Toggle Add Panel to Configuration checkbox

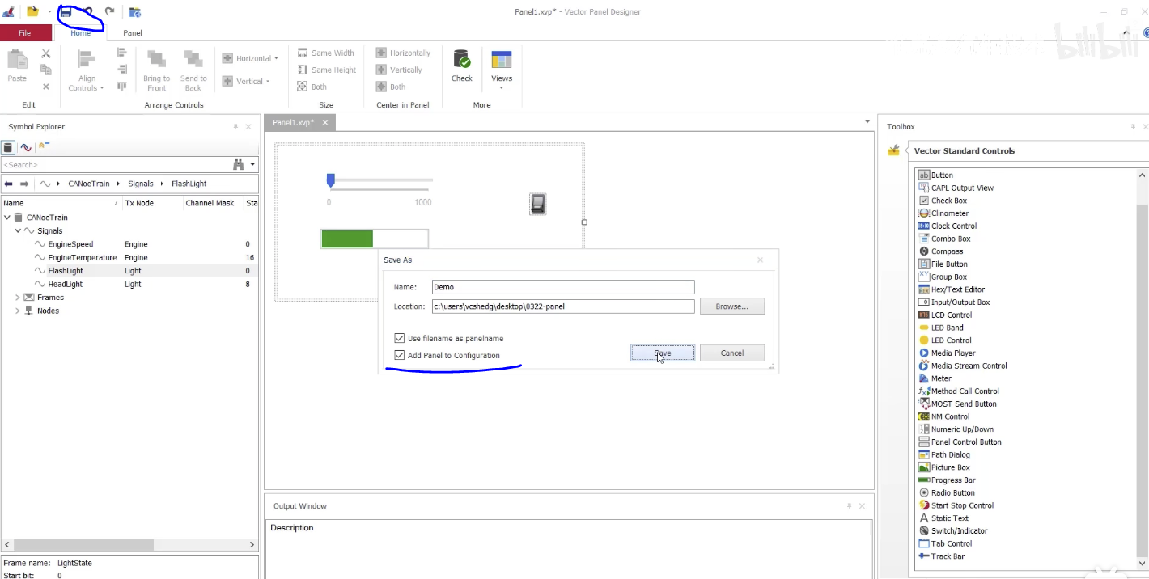coord(399,355)
